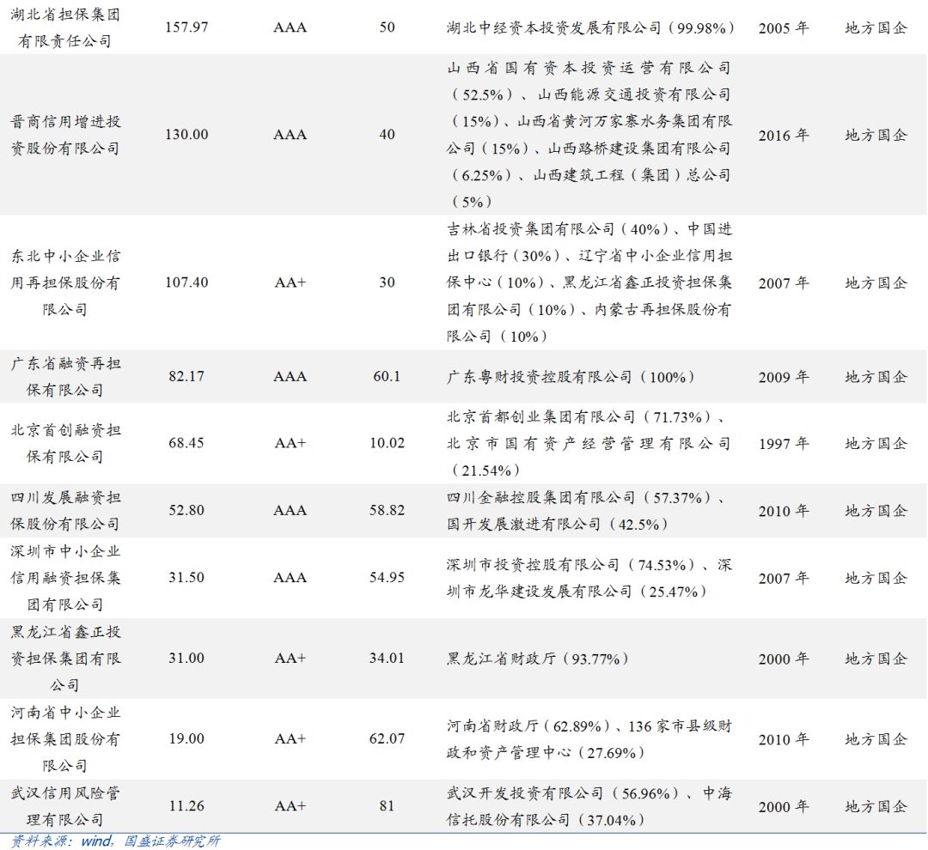The height and width of the screenshot is (850, 928).
Task: Select the value 157.97
Action: pyautogui.click(x=186, y=27)
